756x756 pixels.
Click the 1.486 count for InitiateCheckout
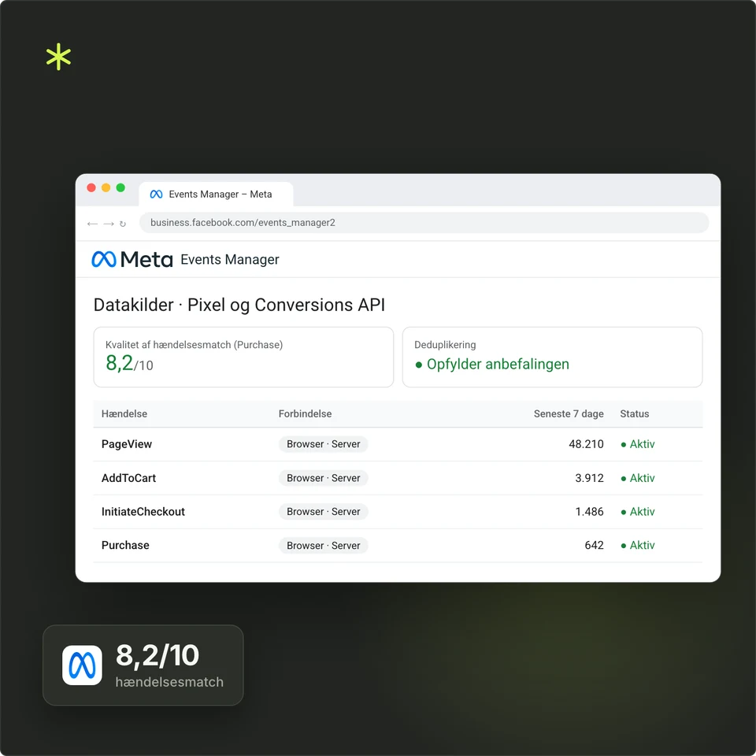(589, 512)
